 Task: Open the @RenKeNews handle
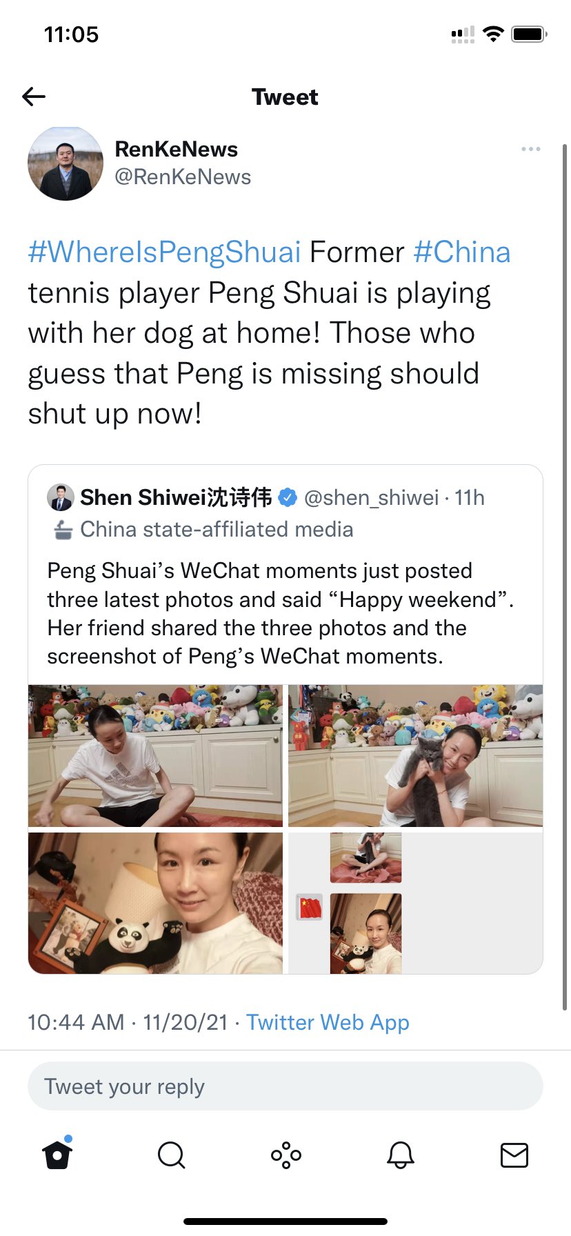click(x=183, y=177)
